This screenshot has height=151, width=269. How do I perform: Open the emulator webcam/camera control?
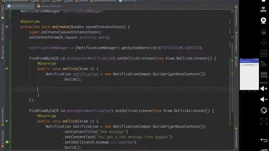(x=264, y=21)
